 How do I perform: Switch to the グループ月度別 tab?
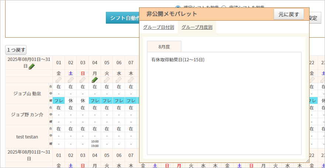pyautogui.click(x=197, y=27)
